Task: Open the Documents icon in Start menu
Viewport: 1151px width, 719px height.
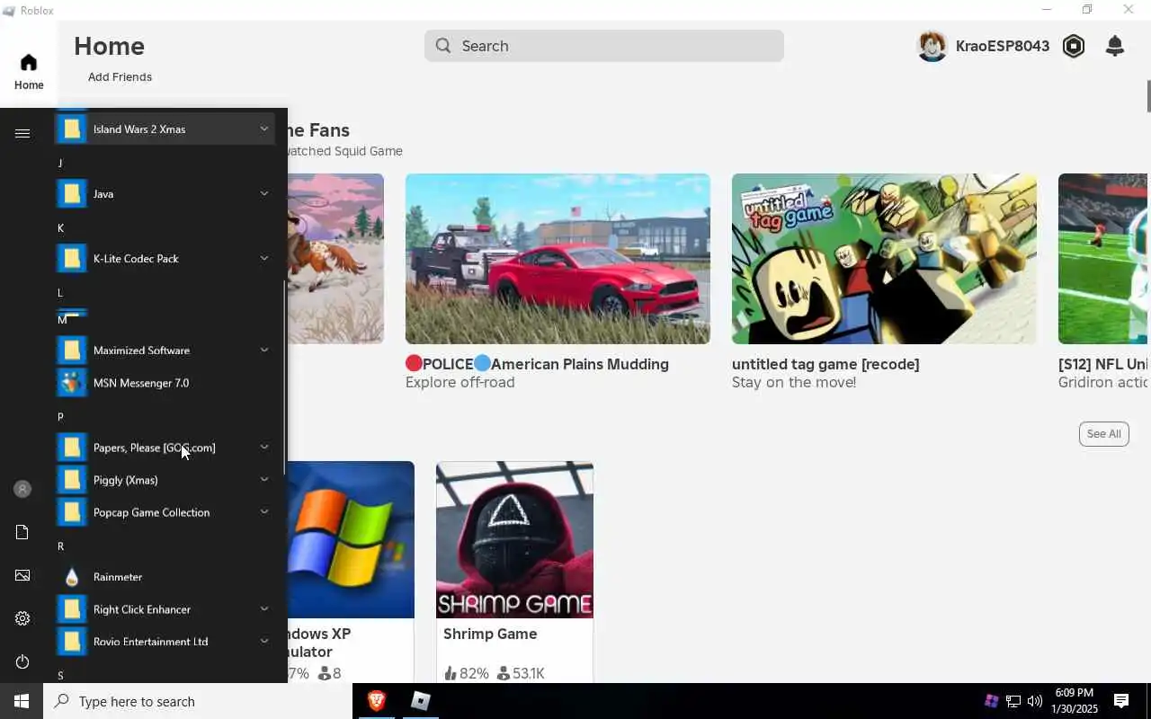Action: (22, 532)
